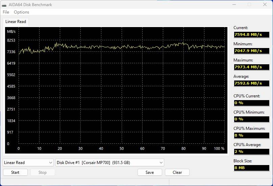Click the CPU% Current value field
Viewport: 273px width, 186px height.
click(x=252, y=103)
